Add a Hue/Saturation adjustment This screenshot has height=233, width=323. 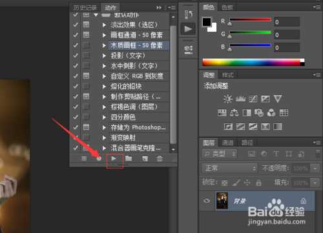(x=222, y=112)
